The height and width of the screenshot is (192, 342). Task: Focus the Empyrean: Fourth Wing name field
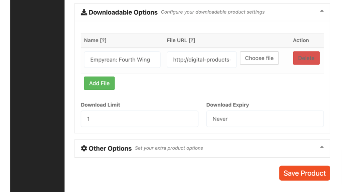pos(122,60)
